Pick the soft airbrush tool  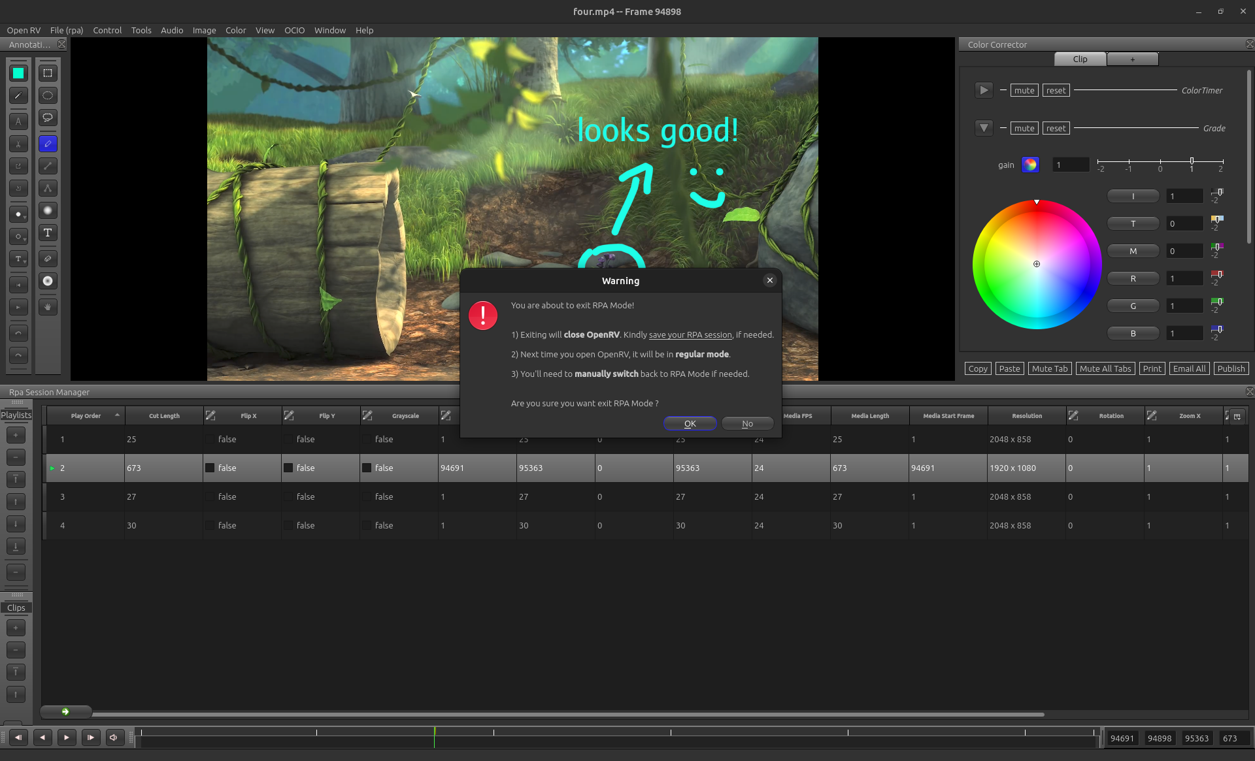[x=48, y=210]
